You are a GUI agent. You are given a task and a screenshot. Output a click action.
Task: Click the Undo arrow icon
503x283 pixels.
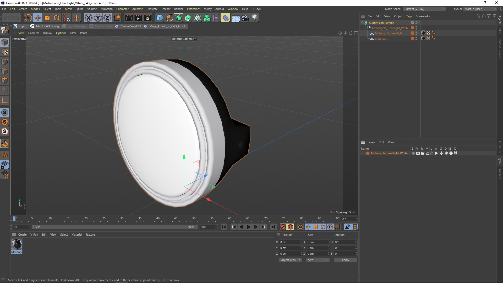click(x=7, y=18)
